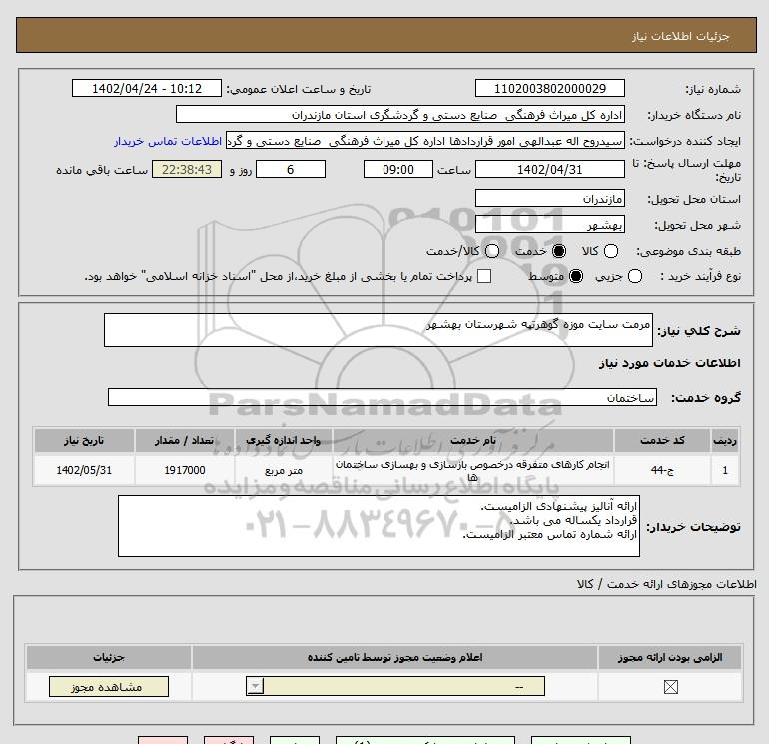Click the جزئیات column header in permits table
769x744 pixels.
(109, 657)
